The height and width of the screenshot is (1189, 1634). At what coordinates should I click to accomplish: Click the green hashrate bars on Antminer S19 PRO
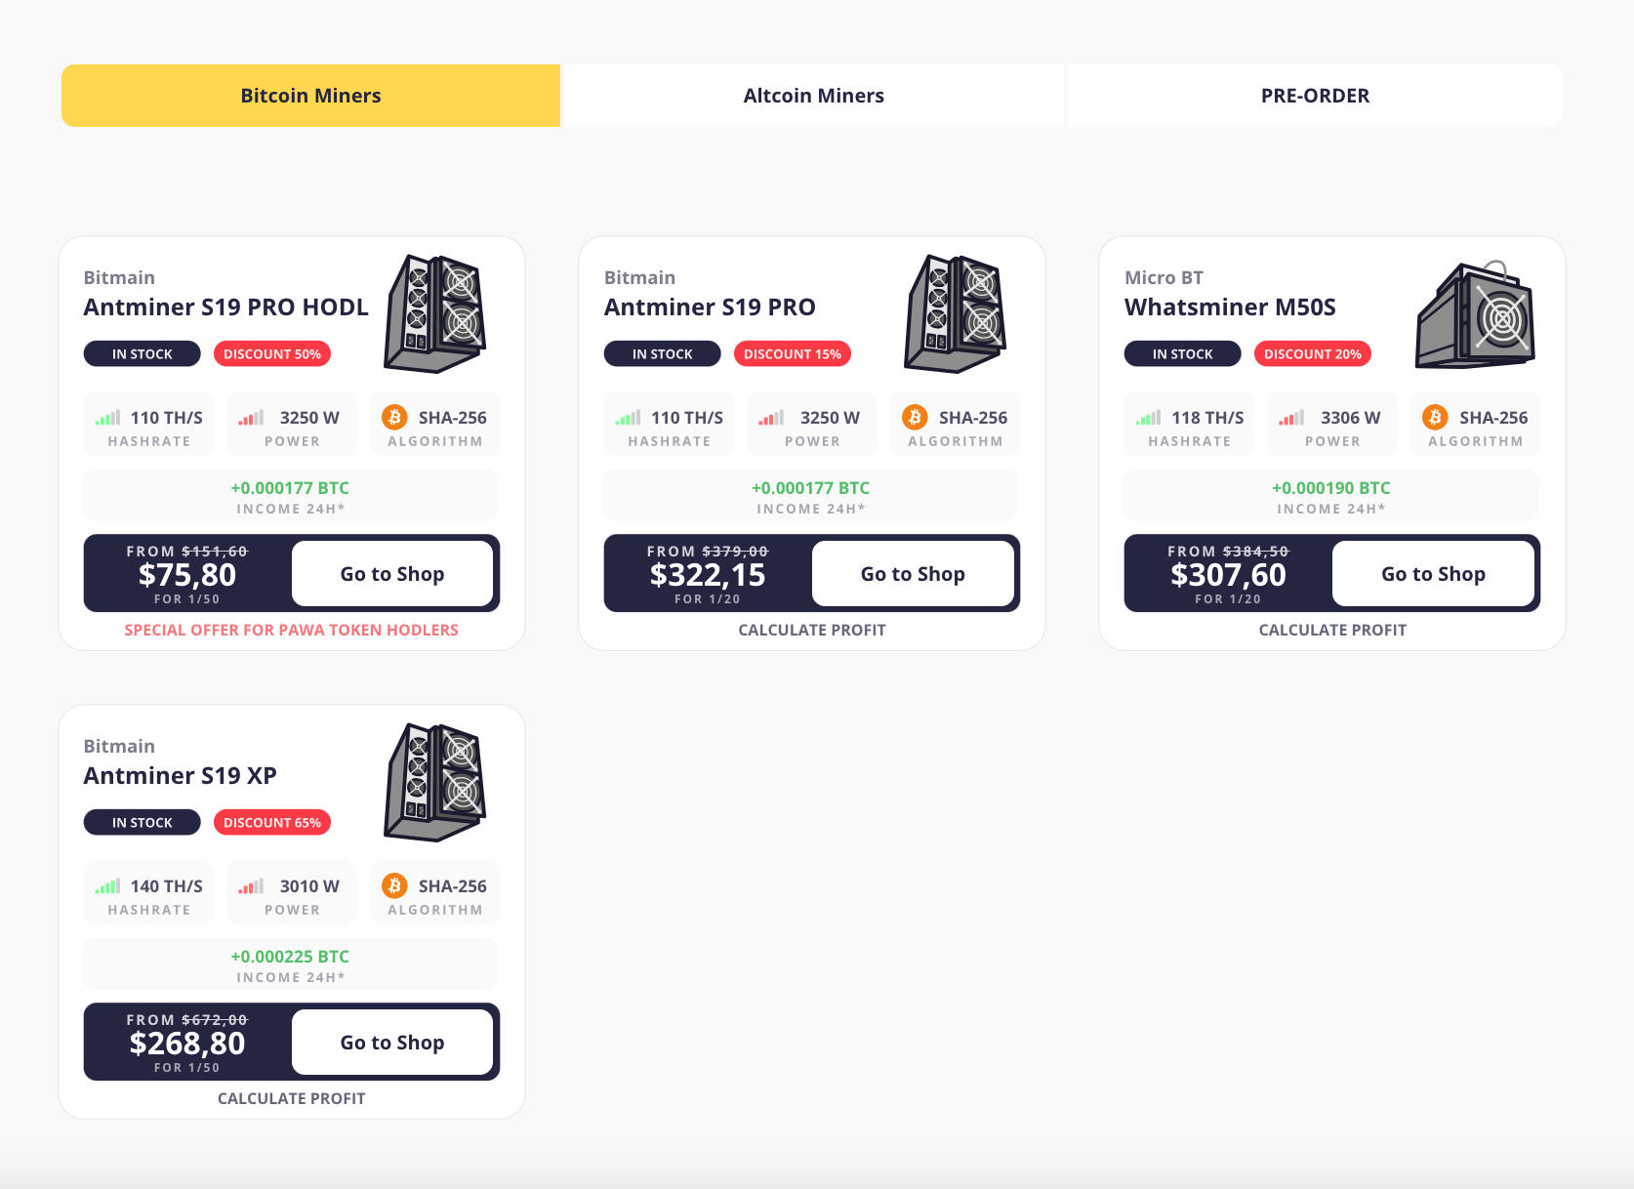click(628, 418)
